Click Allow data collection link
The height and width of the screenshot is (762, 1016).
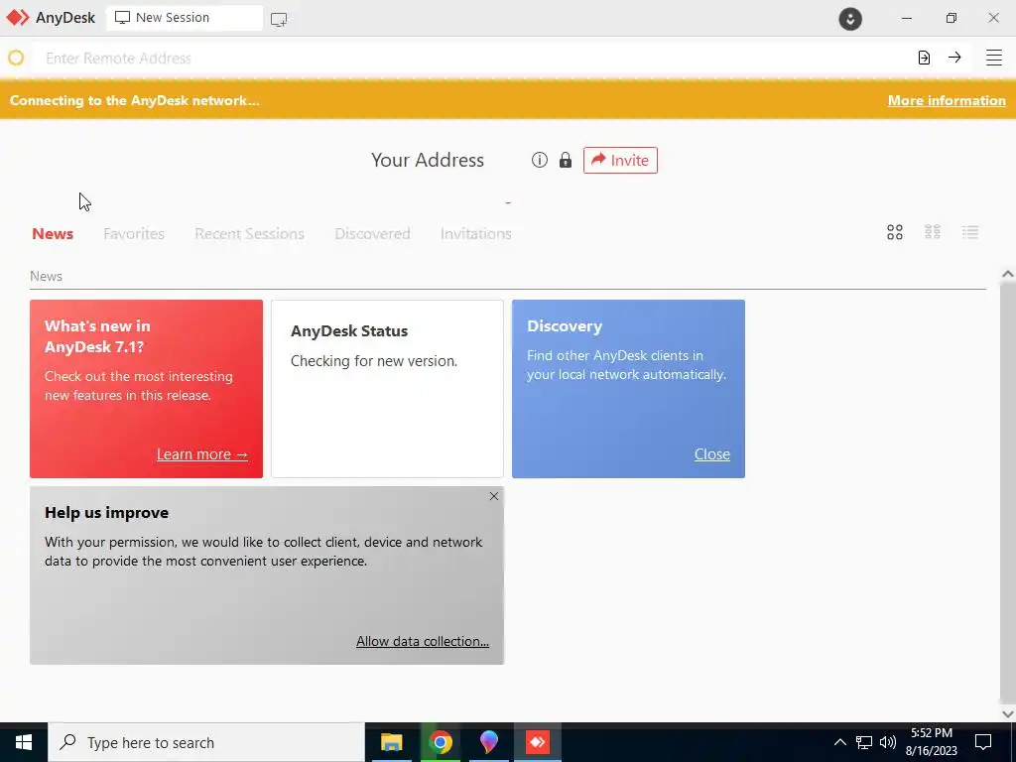click(423, 641)
